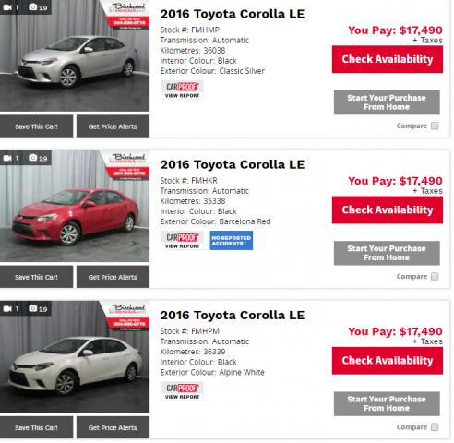454x443 pixels.
Task: View CarProof report for stock FMHMP
Action: (x=182, y=90)
